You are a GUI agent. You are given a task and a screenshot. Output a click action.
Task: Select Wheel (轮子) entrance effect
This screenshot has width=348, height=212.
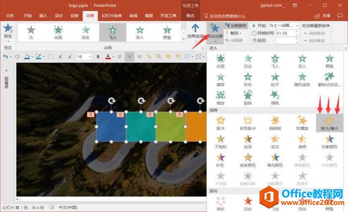275,80
